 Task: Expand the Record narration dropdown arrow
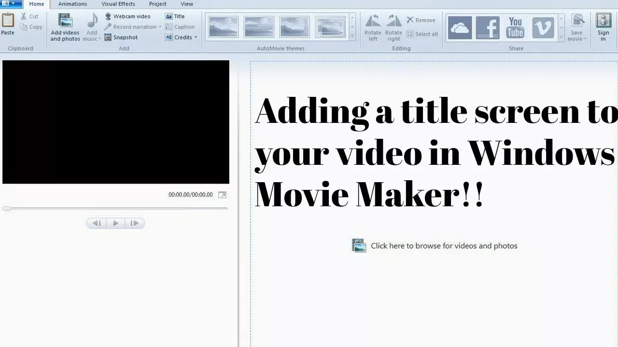click(160, 27)
